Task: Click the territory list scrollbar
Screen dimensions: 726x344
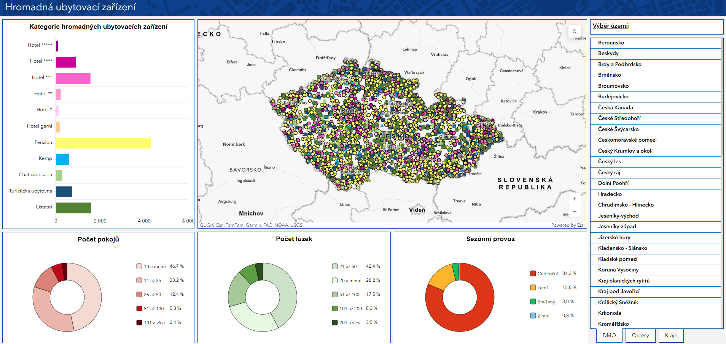Action: click(x=722, y=97)
